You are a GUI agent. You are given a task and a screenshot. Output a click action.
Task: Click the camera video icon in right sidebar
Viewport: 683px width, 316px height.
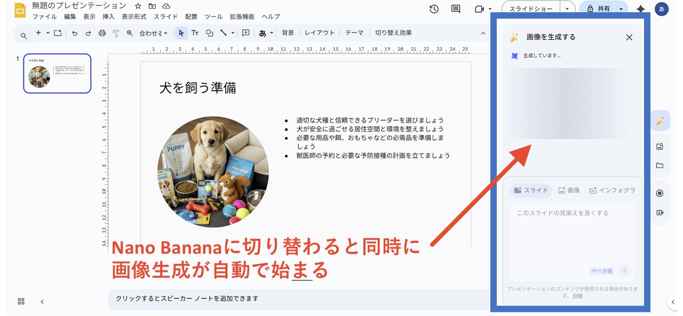(x=660, y=212)
